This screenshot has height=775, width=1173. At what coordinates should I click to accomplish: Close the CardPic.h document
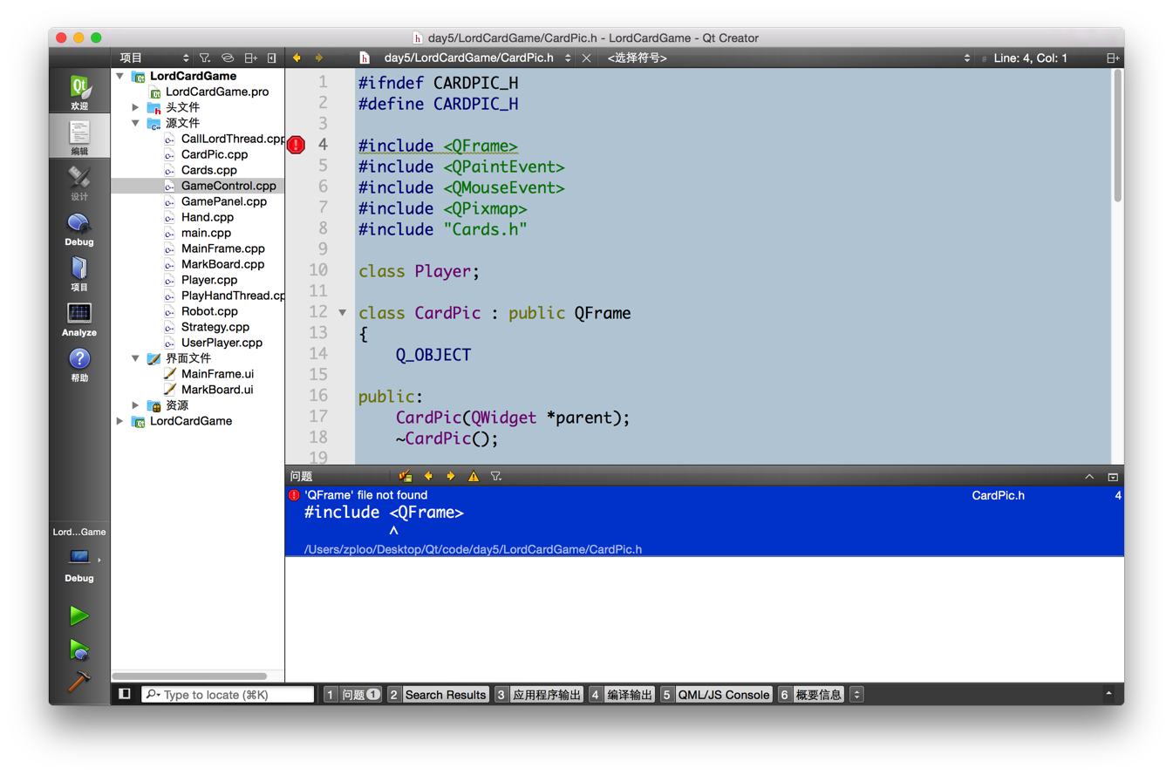tap(587, 58)
